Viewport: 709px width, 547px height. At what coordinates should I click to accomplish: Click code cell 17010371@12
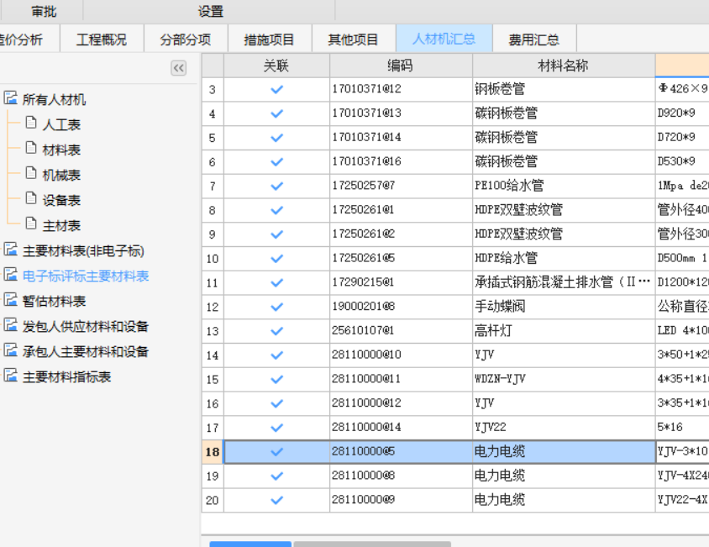(401, 89)
